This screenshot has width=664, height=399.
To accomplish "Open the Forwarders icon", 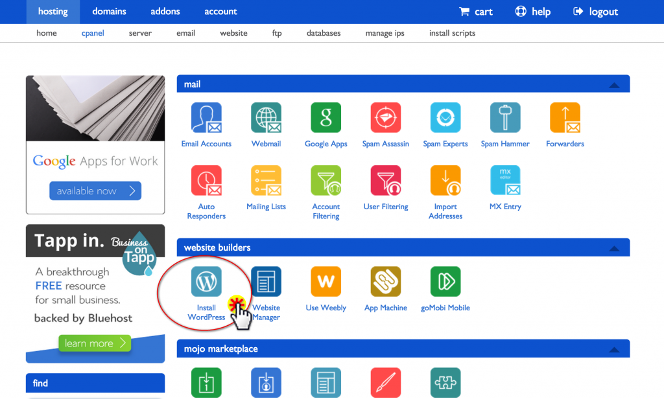I will pos(565,118).
